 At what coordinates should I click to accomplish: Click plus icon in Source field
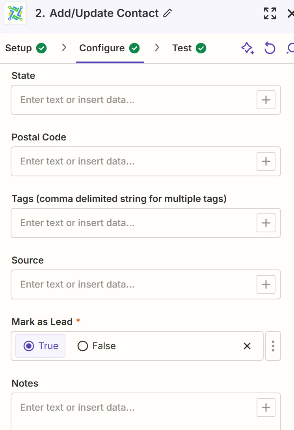(266, 284)
